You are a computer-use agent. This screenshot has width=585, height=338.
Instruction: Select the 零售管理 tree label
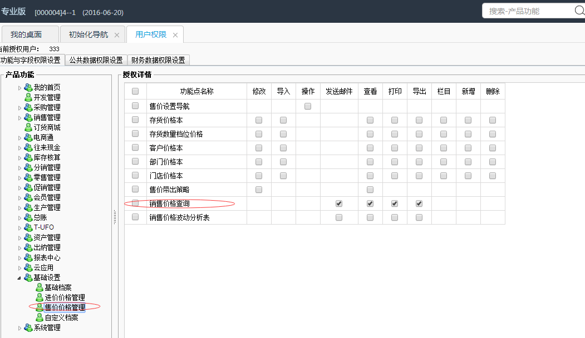tap(47, 177)
